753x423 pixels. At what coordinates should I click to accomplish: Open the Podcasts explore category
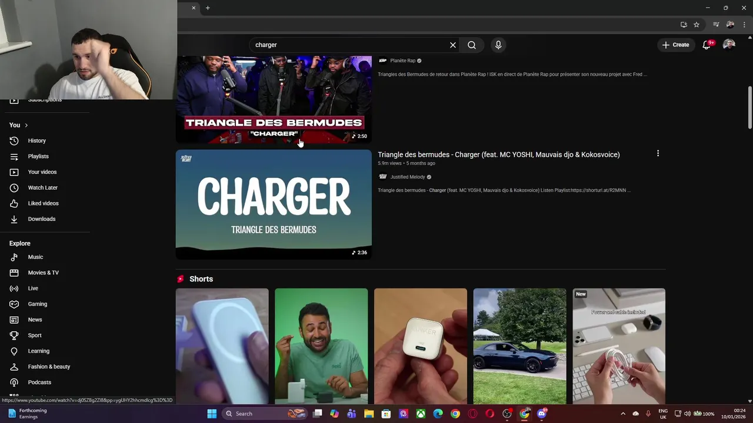[39, 382]
